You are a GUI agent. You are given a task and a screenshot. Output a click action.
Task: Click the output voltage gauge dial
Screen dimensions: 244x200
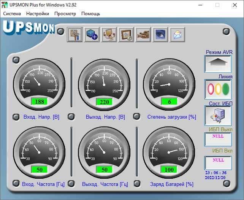coord(104,84)
